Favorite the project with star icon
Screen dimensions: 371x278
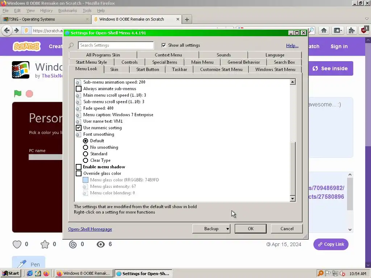tap(45, 244)
